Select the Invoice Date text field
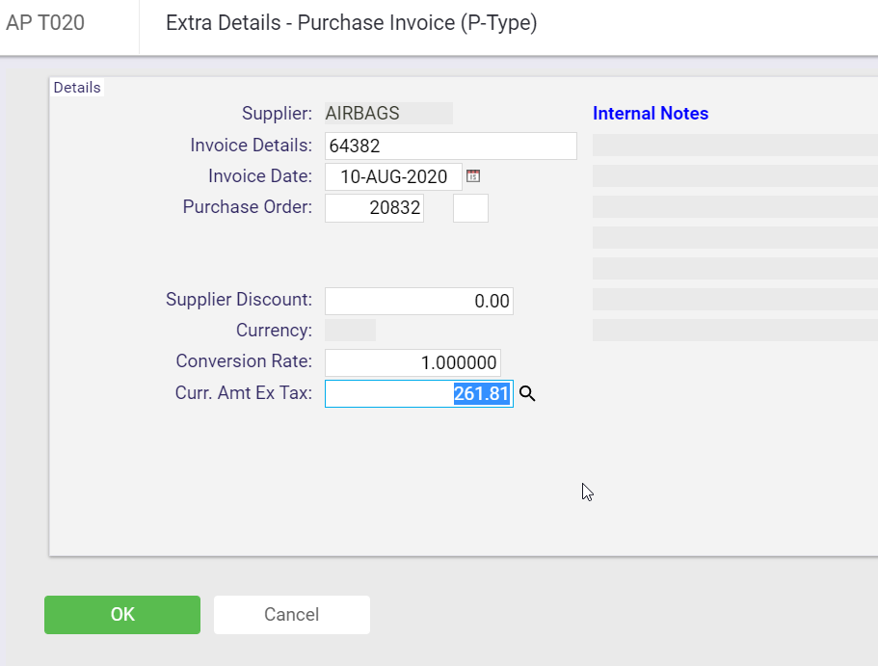The image size is (878, 666). pyautogui.click(x=393, y=176)
